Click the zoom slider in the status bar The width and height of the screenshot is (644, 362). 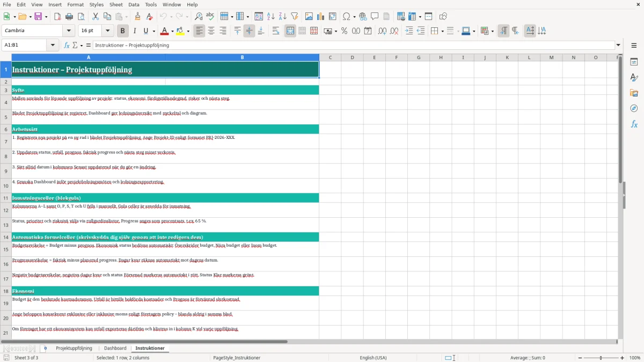click(601, 358)
